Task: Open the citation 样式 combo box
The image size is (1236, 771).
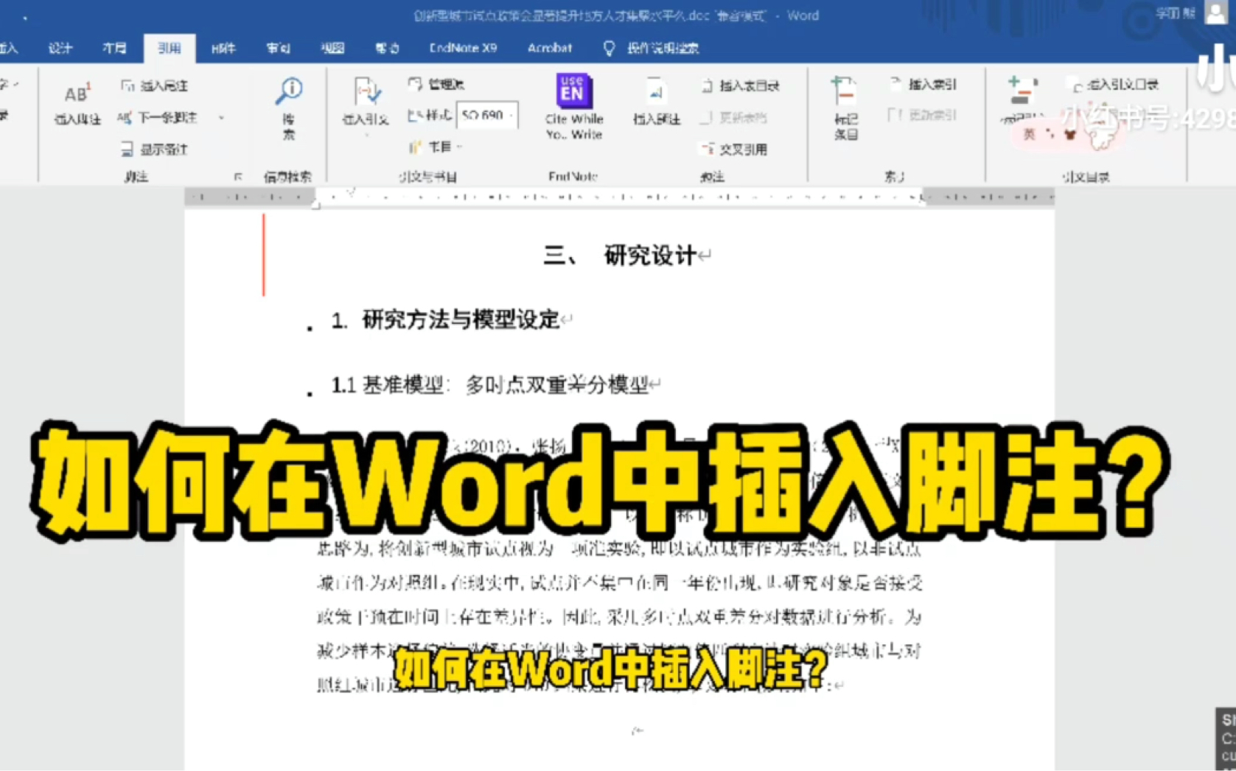Action: pyautogui.click(x=488, y=115)
